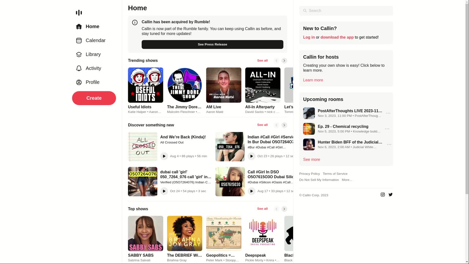
Task: Play the Call #Girl In DSO episode
Action: pos(251,191)
